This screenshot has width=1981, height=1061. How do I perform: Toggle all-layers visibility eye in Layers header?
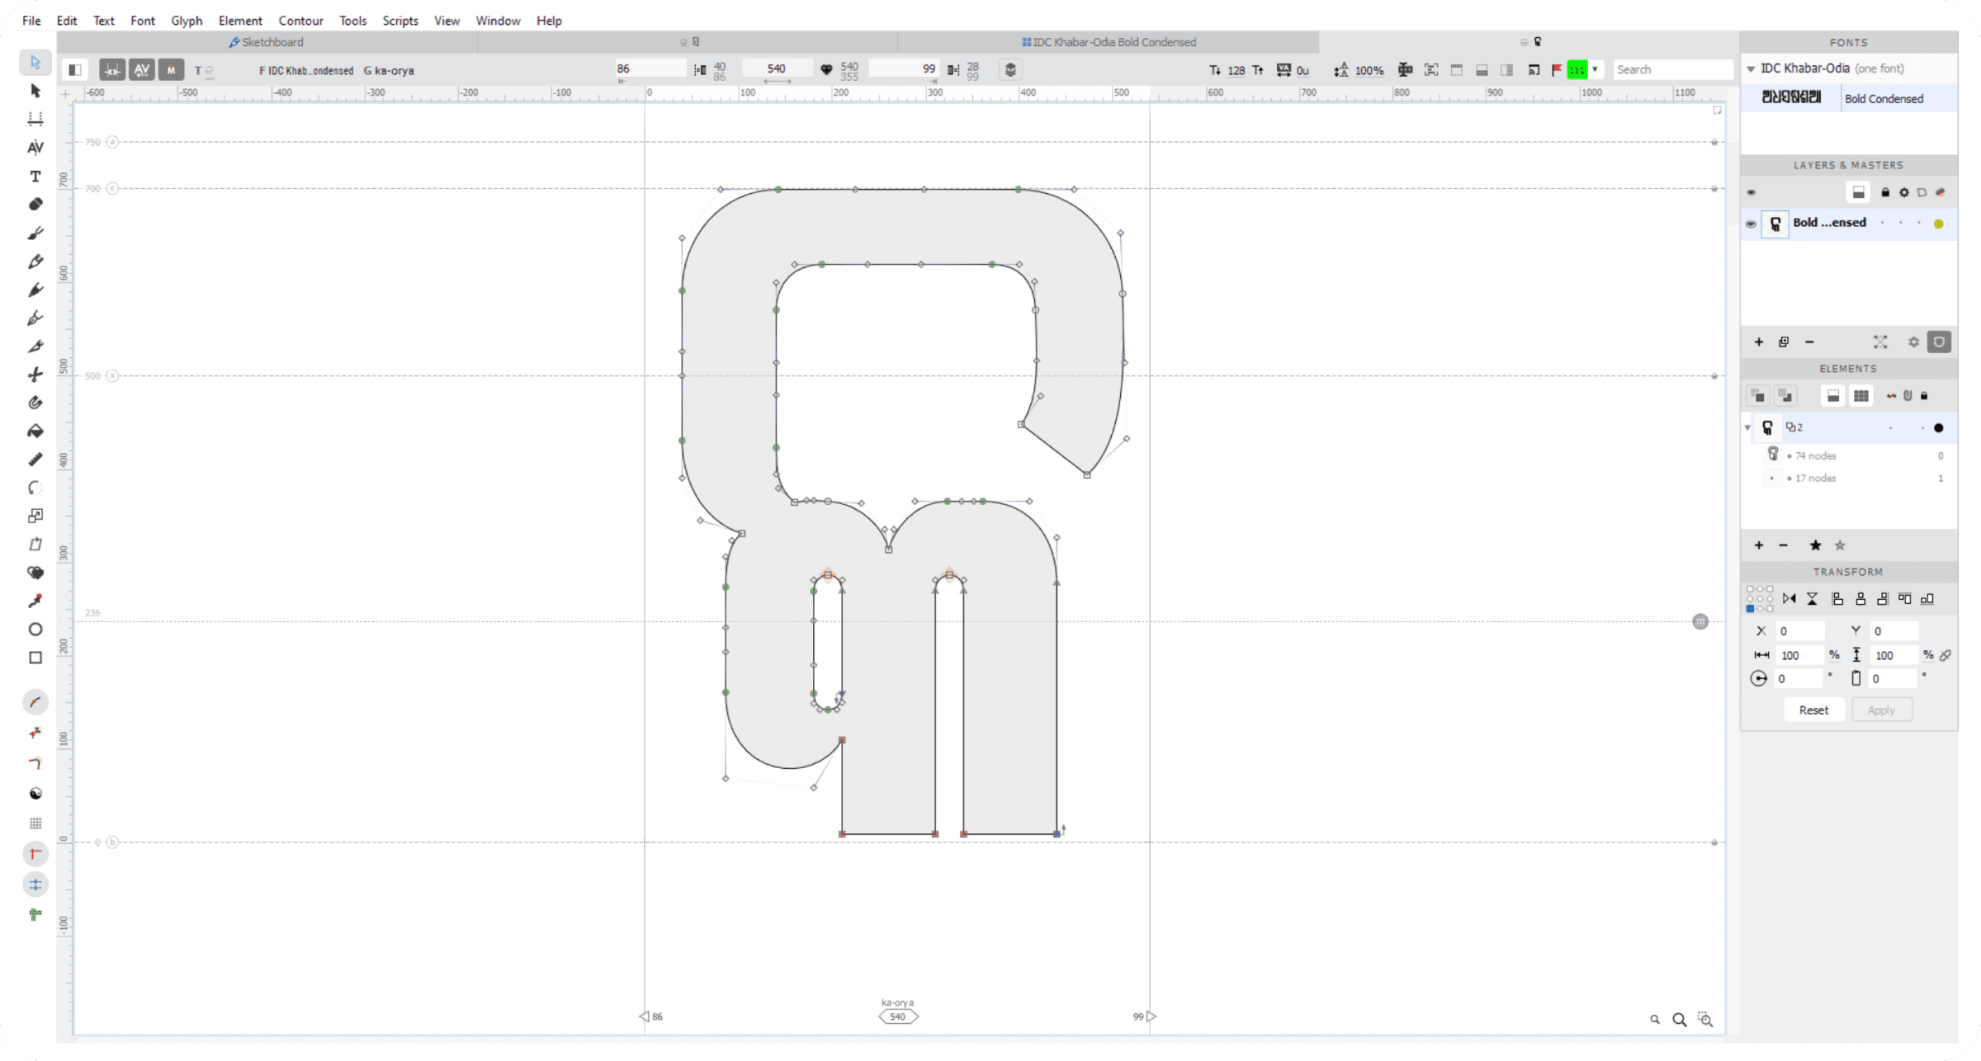pos(1751,192)
